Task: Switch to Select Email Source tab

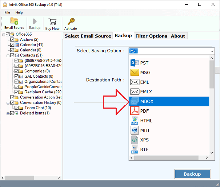Action: pos(88,36)
